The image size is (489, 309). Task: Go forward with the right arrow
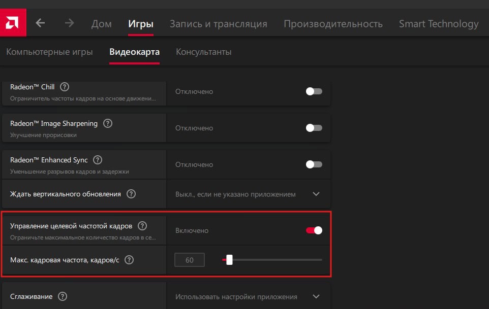(69, 23)
